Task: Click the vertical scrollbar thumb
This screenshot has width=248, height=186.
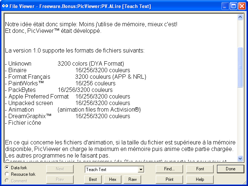Action: [x=240, y=67]
